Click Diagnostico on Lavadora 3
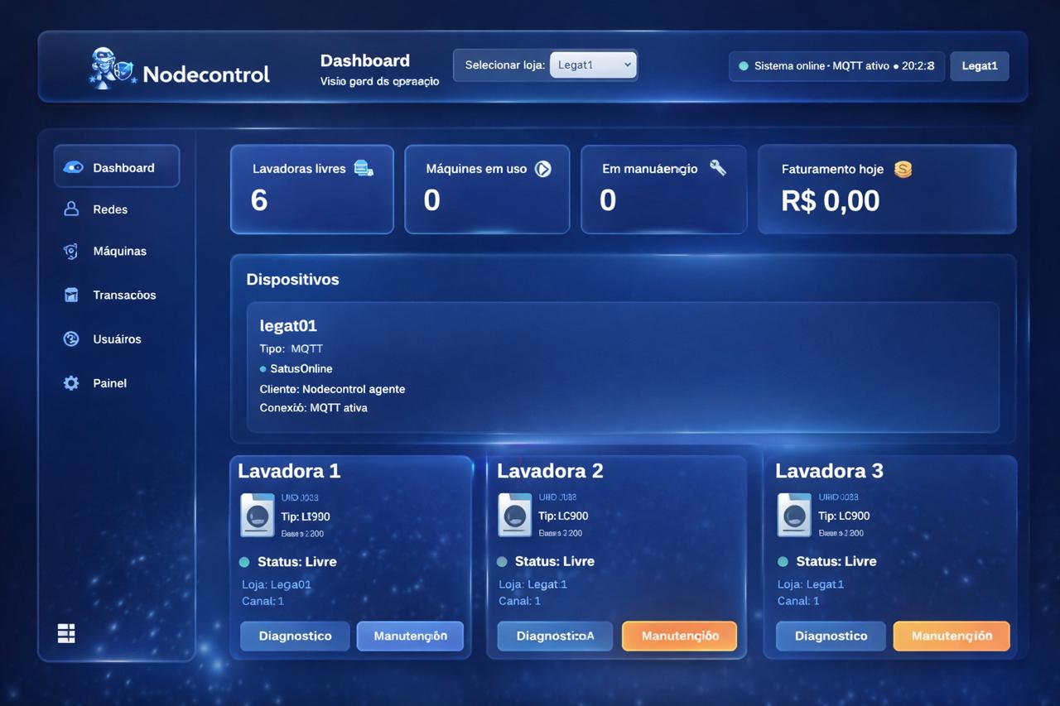Viewport: 1060px width, 706px height. (831, 636)
